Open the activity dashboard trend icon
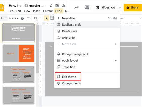This screenshot has height=107, width=142. (x=77, y=7)
